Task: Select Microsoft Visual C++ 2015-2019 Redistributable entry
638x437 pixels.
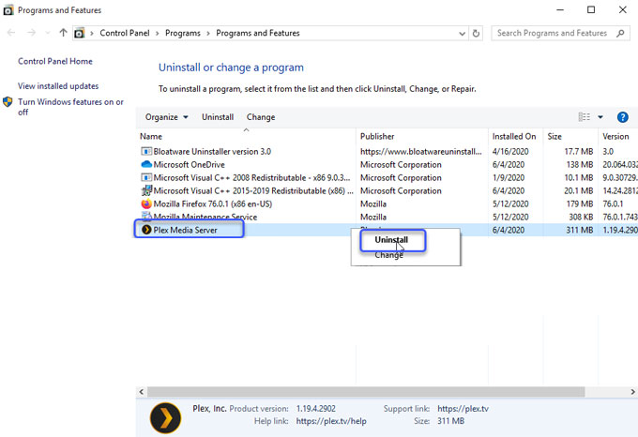Action: click(x=253, y=190)
